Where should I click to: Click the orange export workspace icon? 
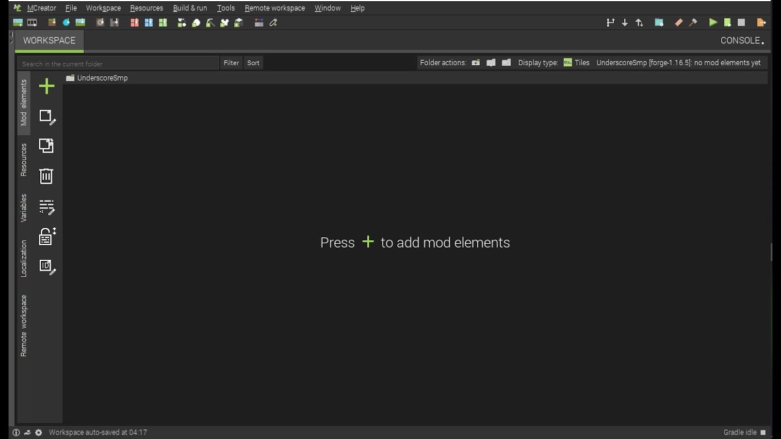761,23
